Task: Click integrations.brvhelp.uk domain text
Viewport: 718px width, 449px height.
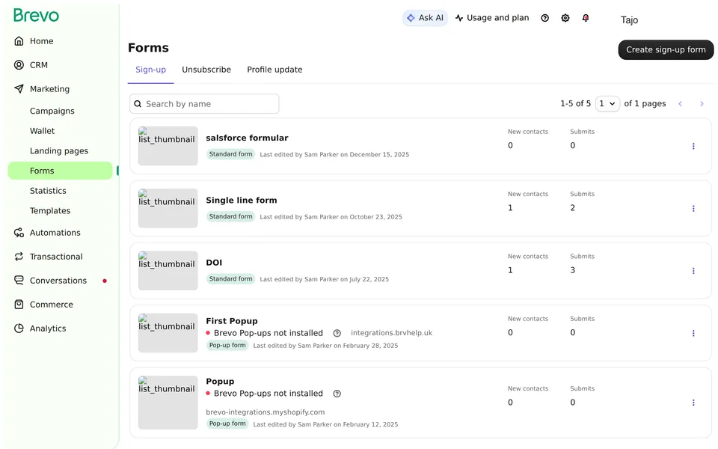Action: point(391,333)
